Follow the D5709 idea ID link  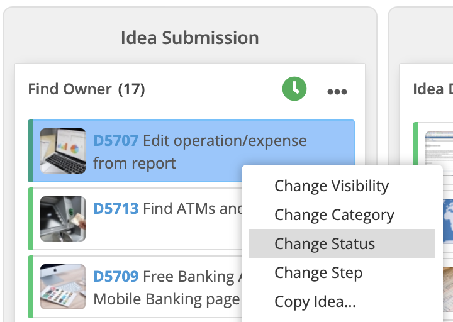pos(116,276)
